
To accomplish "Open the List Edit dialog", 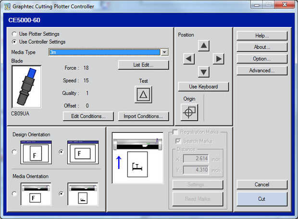I will coord(143,65).
